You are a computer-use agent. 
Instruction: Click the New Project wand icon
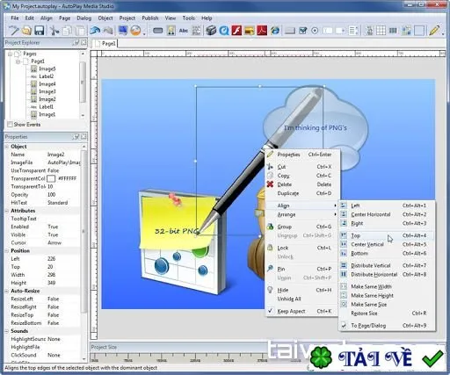tap(13, 31)
